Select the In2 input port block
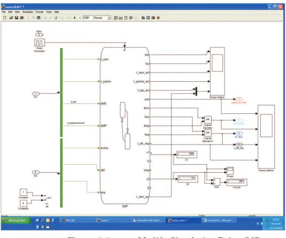Viewport: 286px width, 238px height. click(35, 172)
